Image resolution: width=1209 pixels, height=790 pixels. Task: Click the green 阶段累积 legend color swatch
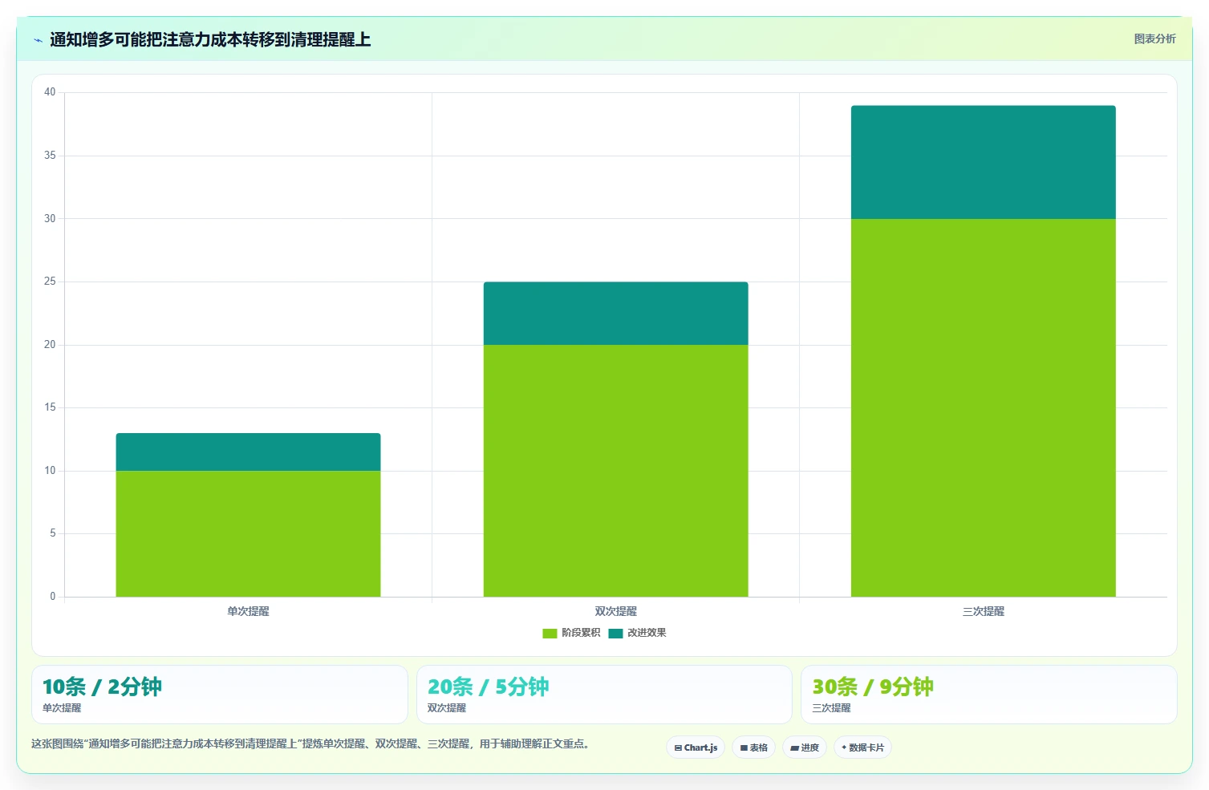pyautogui.click(x=550, y=634)
